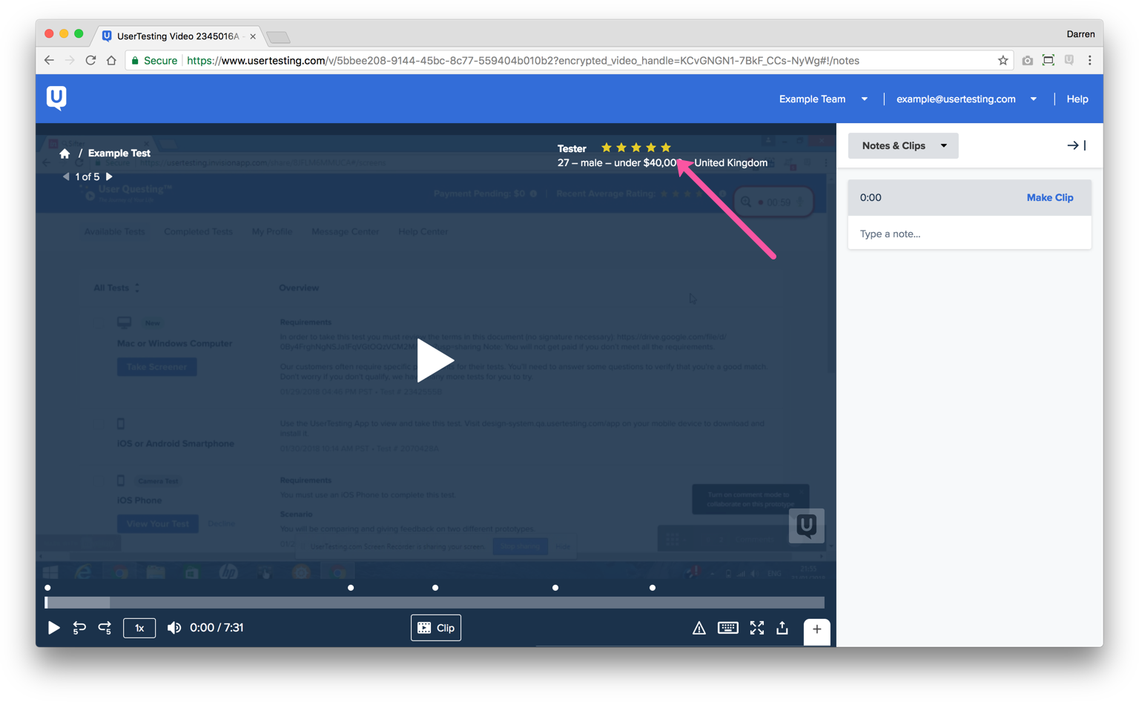Jump to fifth timeline task marker
Image resolution: width=1139 pixels, height=702 pixels.
653,588
